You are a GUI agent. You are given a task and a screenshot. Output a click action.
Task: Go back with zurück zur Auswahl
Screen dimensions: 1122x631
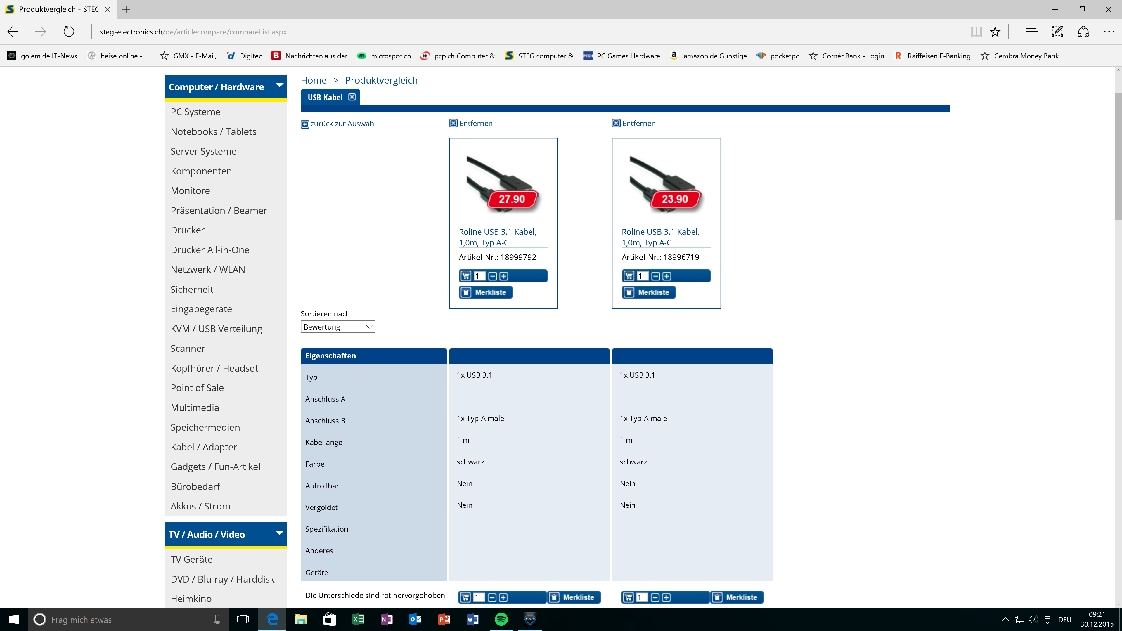(x=338, y=124)
